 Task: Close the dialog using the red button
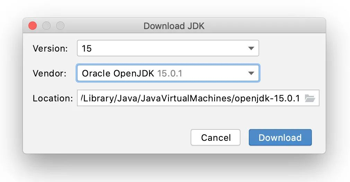click(33, 26)
